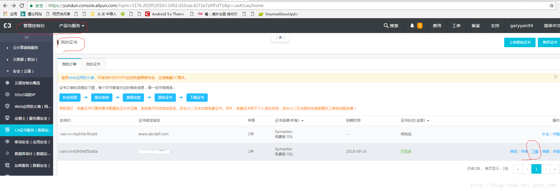Click the Aliyun logo icon

[7, 26]
